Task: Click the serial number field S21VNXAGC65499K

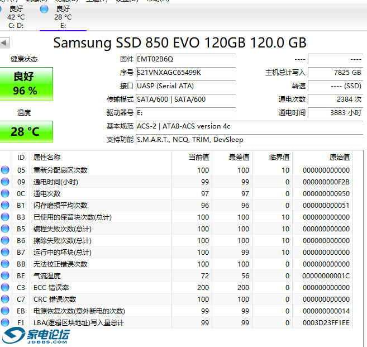Action: click(x=185, y=73)
